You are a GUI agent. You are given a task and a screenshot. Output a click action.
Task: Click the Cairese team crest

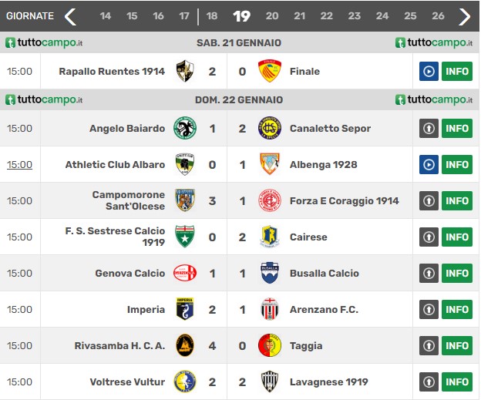pyautogui.click(x=270, y=237)
